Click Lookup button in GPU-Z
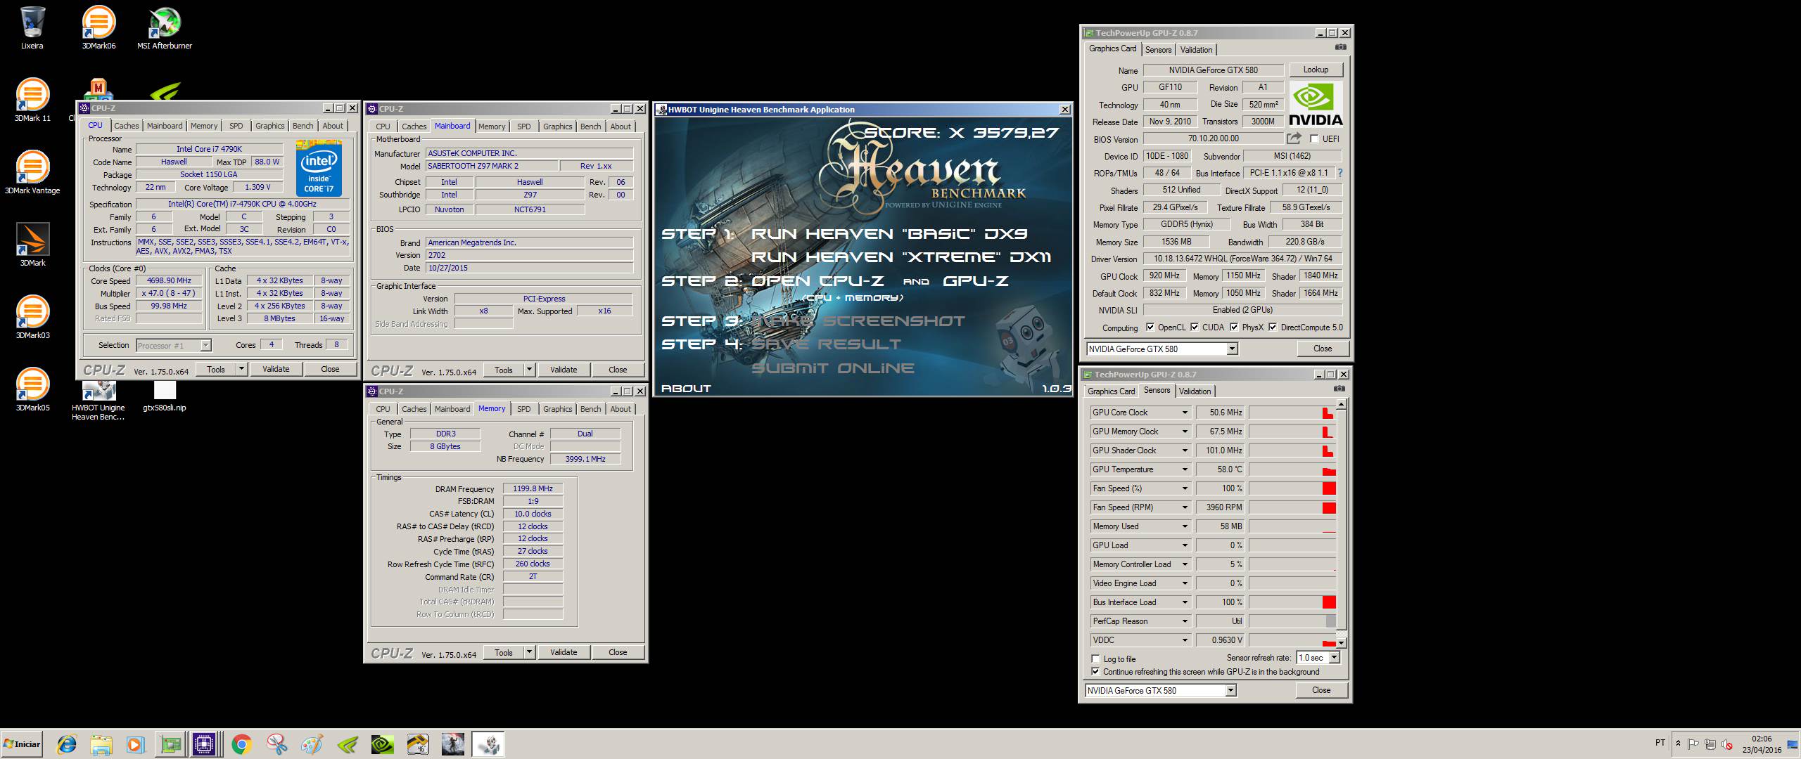The image size is (1801, 759). click(x=1316, y=70)
